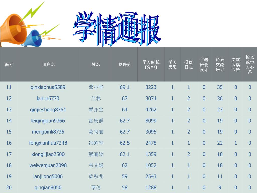Click study duration 3095
This screenshot has height=193, width=257.
[151, 132]
